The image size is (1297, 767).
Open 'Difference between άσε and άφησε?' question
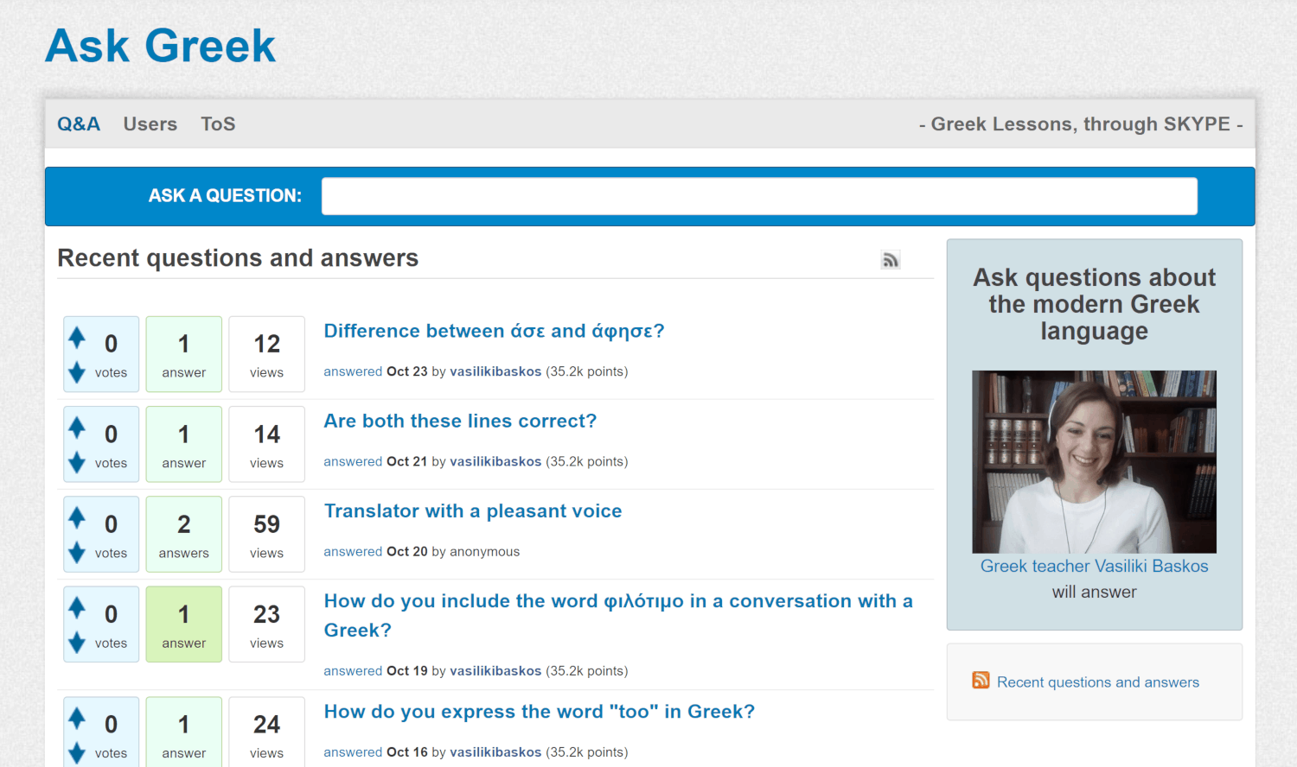click(x=494, y=331)
